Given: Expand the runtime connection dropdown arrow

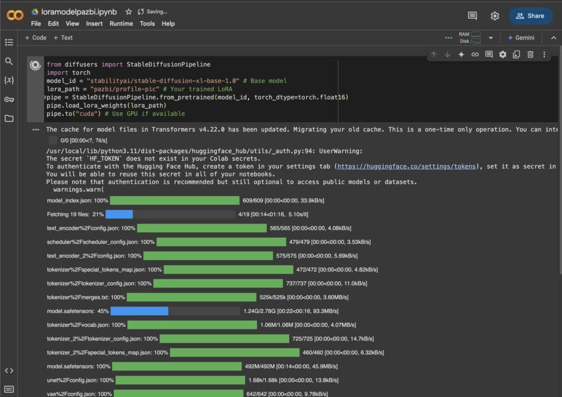Looking at the screenshot, I should click(491, 38).
